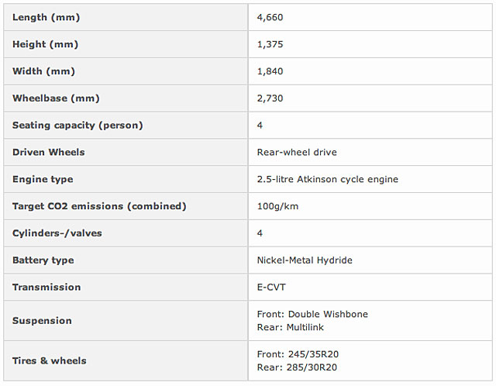Select the Nickel-Metal Hydride value

305,260
